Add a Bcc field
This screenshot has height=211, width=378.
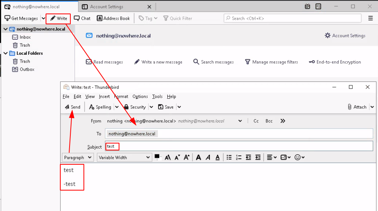pyautogui.click(x=269, y=121)
